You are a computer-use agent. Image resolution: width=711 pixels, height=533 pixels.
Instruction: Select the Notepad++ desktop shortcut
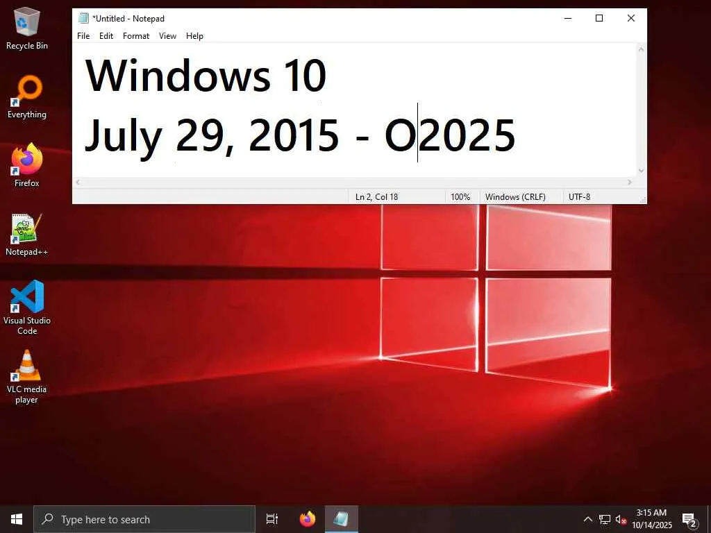pos(27,235)
